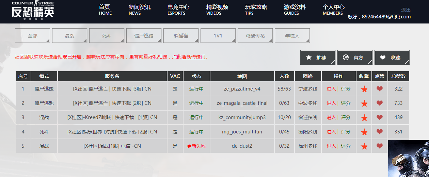Rate the mg_joes_multifun server
Image resolution: width=429 pixels, height=177 pixels.
(346, 132)
